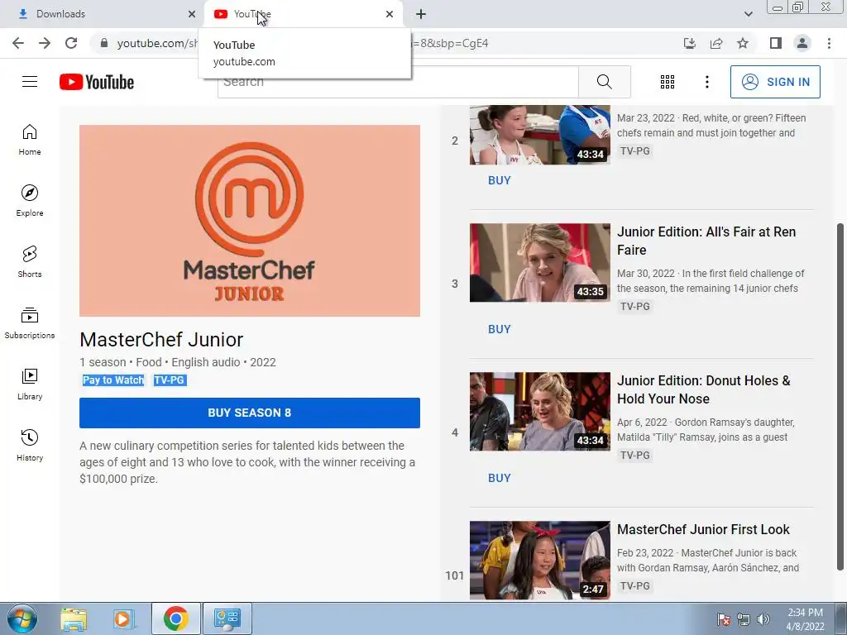Click the Action Center flag icon
Screen dimensions: 847x635
pos(723,619)
